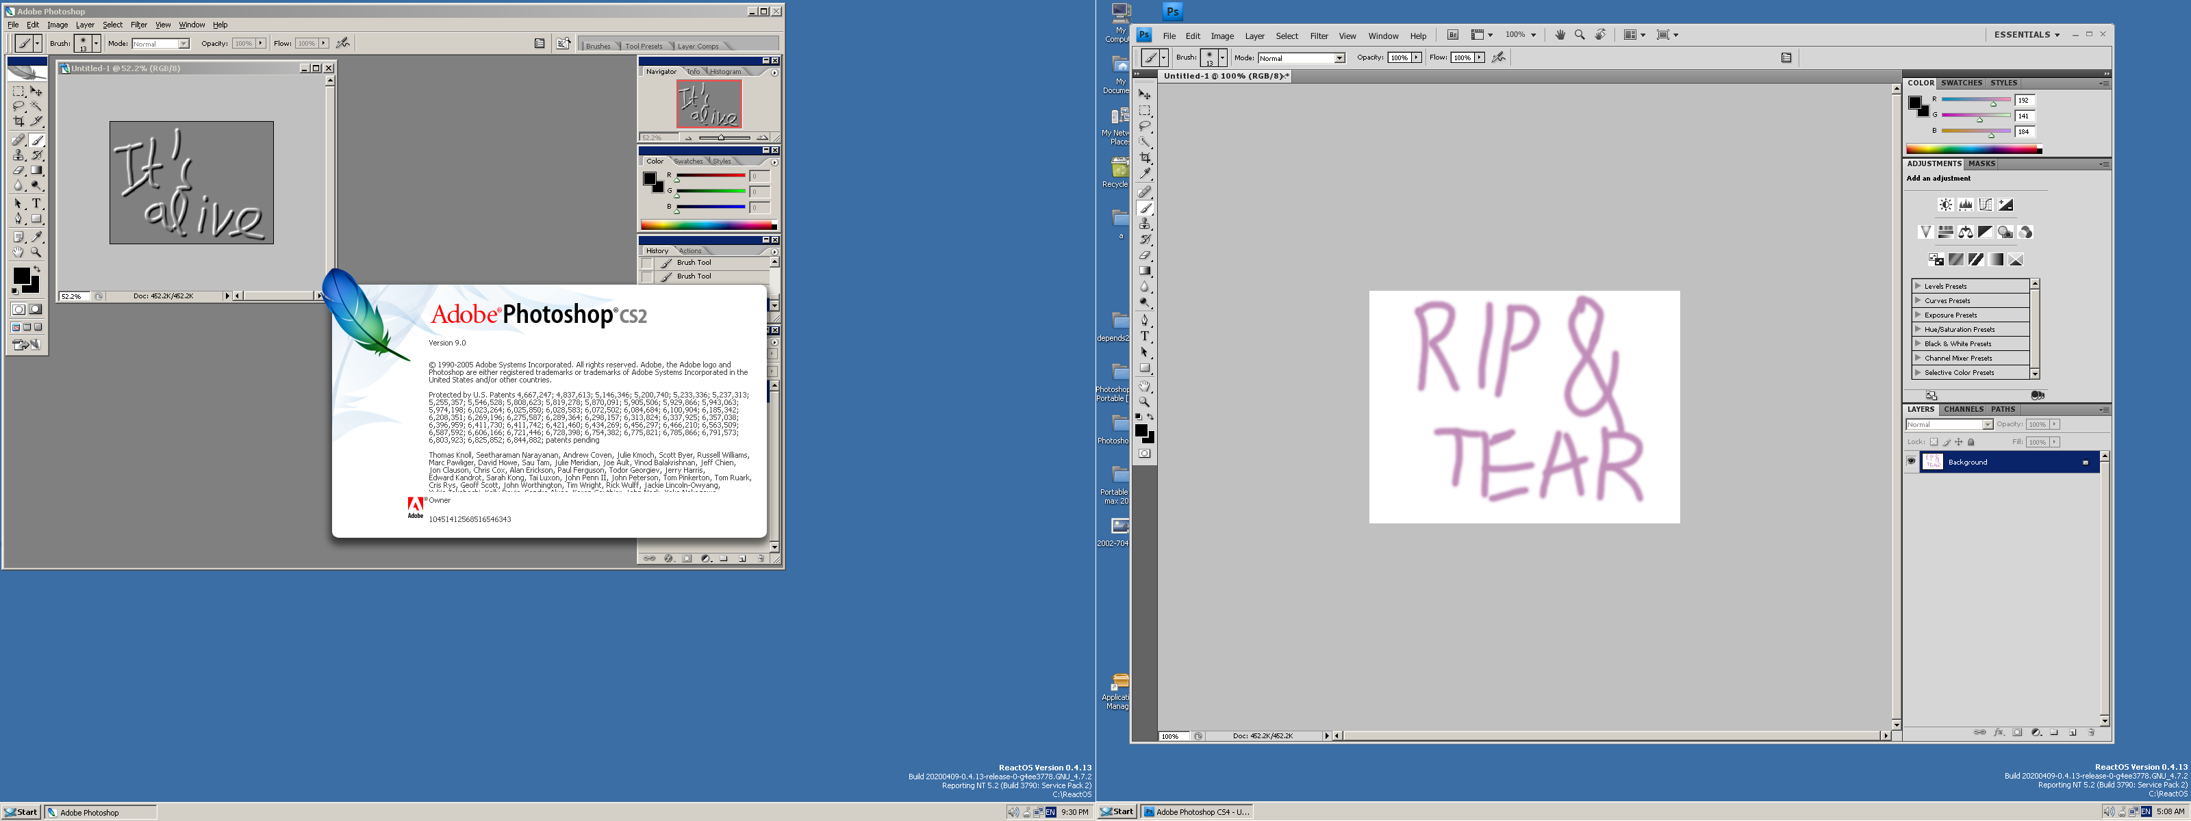Select Crop tool in CS2 toolbox
The height and width of the screenshot is (821, 2191).
18,122
